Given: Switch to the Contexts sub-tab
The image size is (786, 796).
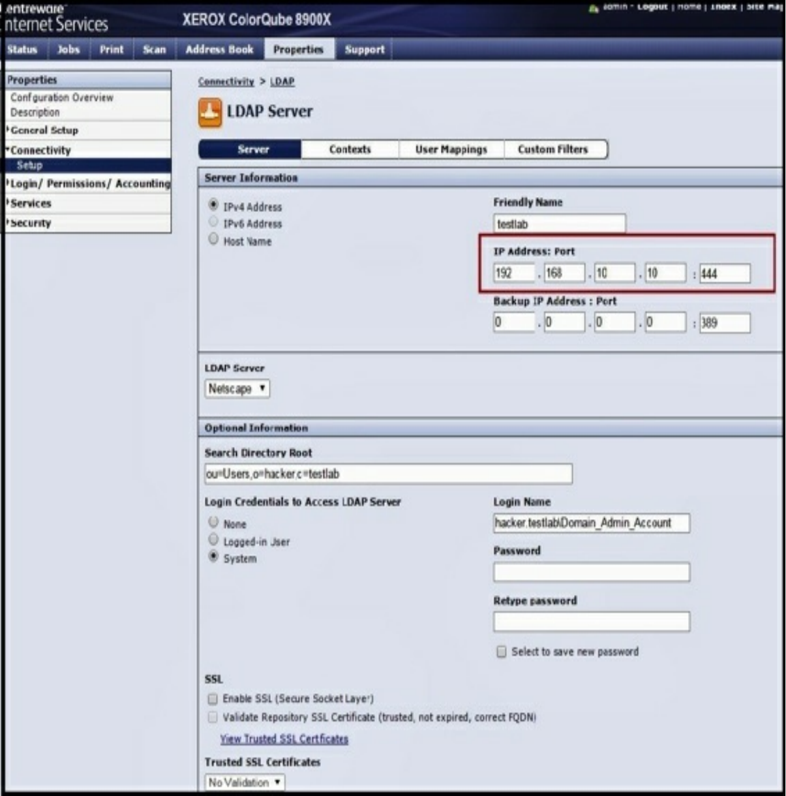Looking at the screenshot, I should click(350, 149).
